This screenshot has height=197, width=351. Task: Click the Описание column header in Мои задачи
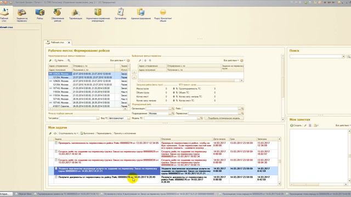[x=186, y=139]
